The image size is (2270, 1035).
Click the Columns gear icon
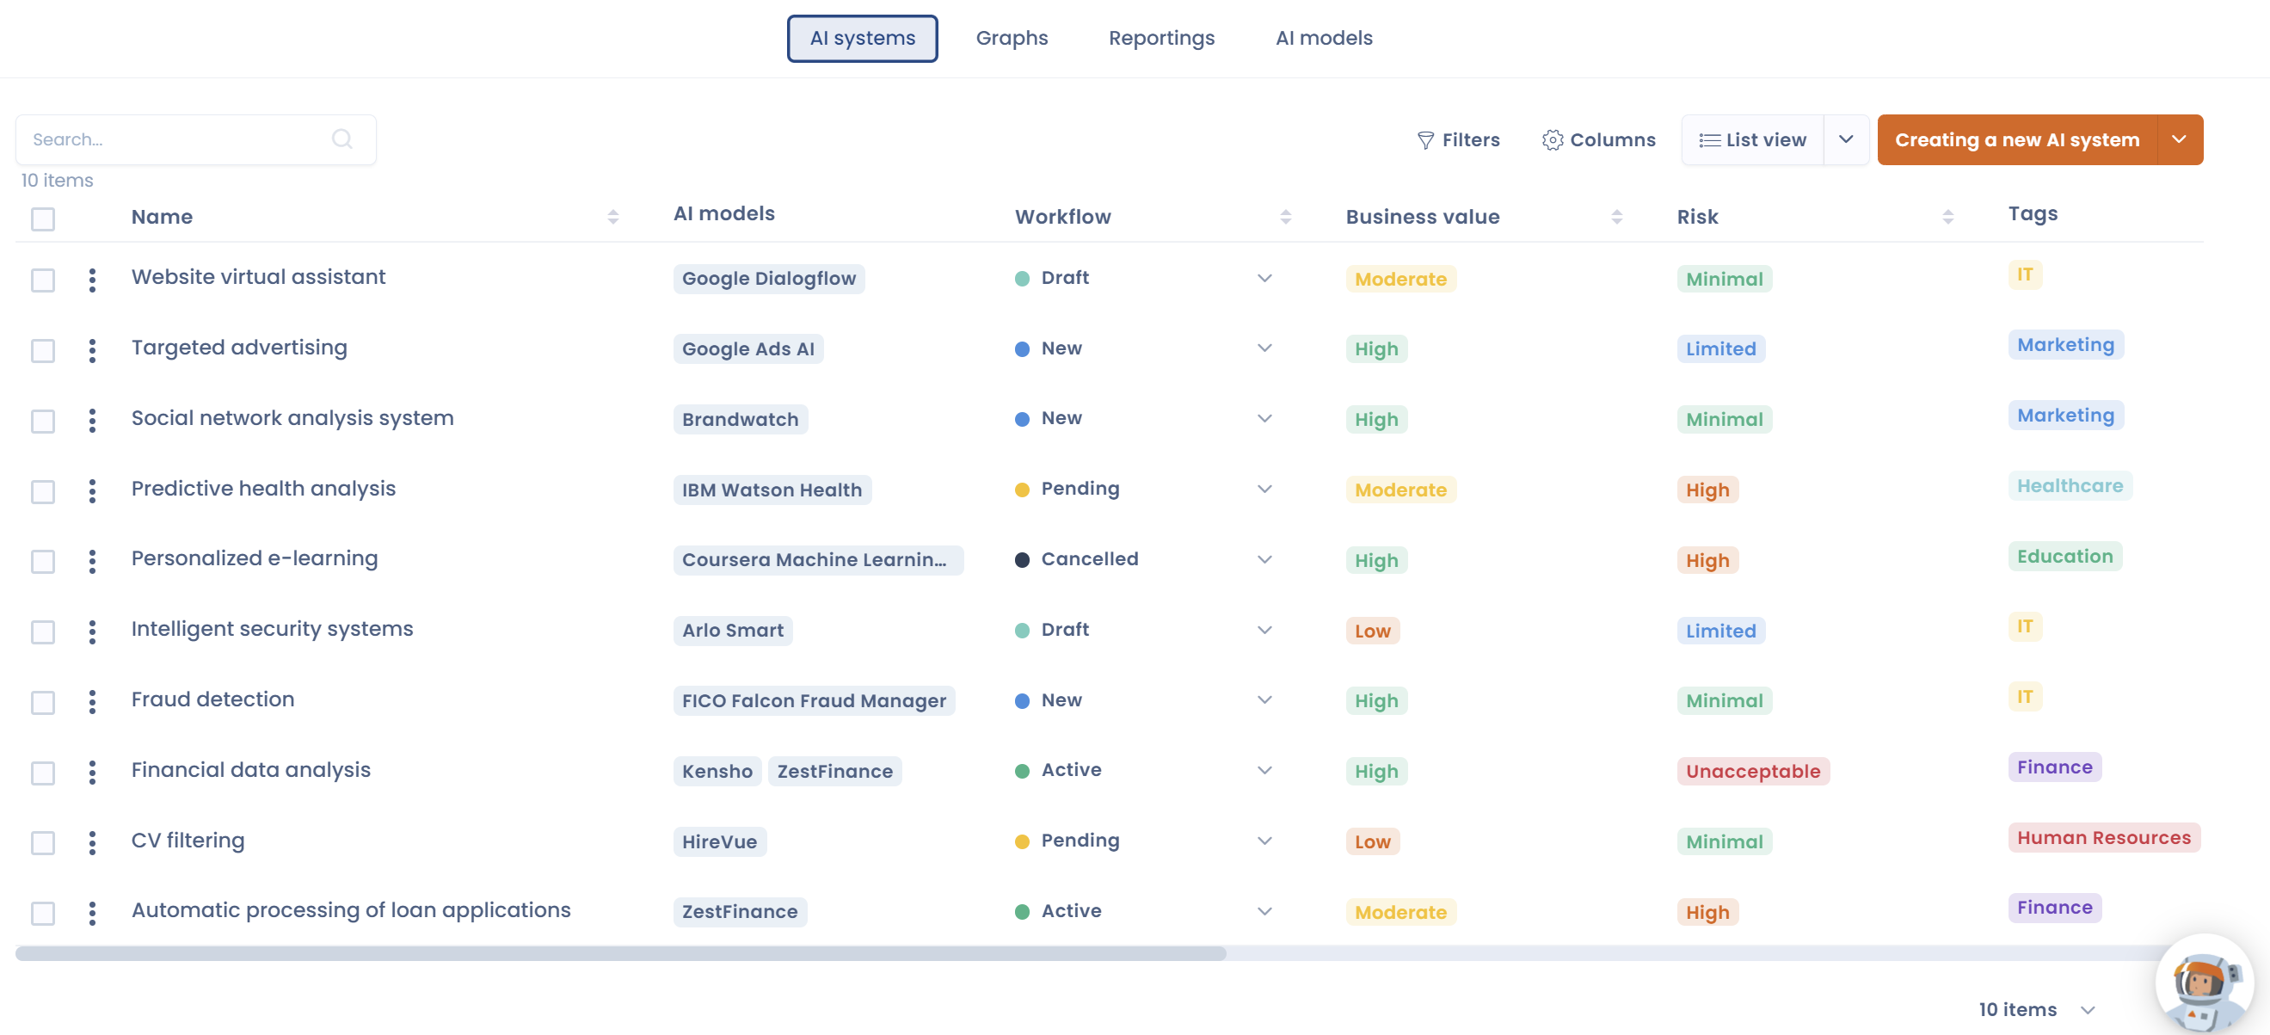pyautogui.click(x=1552, y=140)
